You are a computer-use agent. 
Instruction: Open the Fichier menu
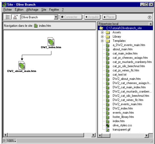[x=8, y=10]
